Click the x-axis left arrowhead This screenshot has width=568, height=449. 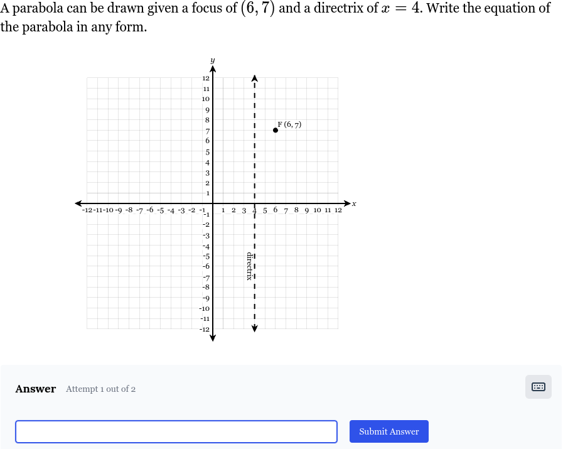[78, 203]
